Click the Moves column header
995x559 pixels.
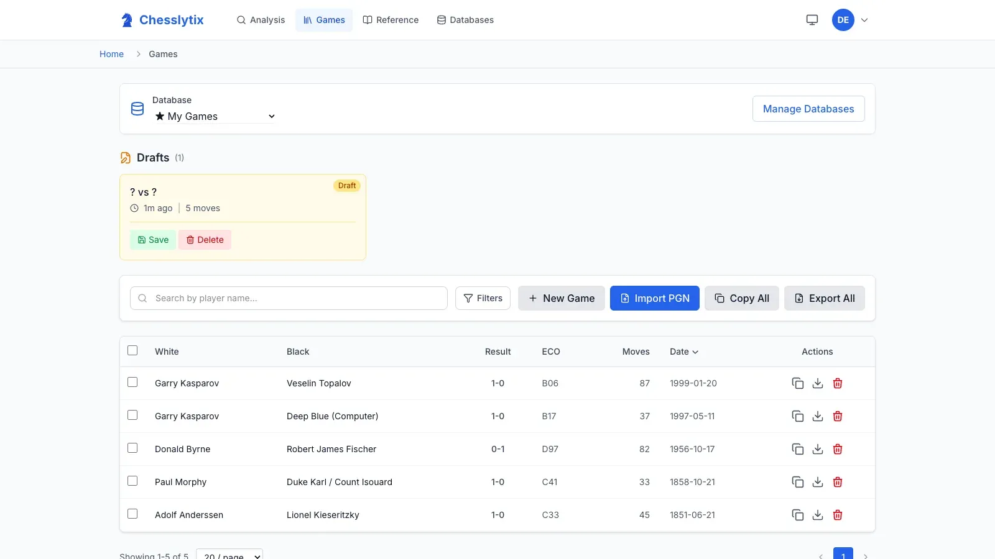pyautogui.click(x=636, y=352)
